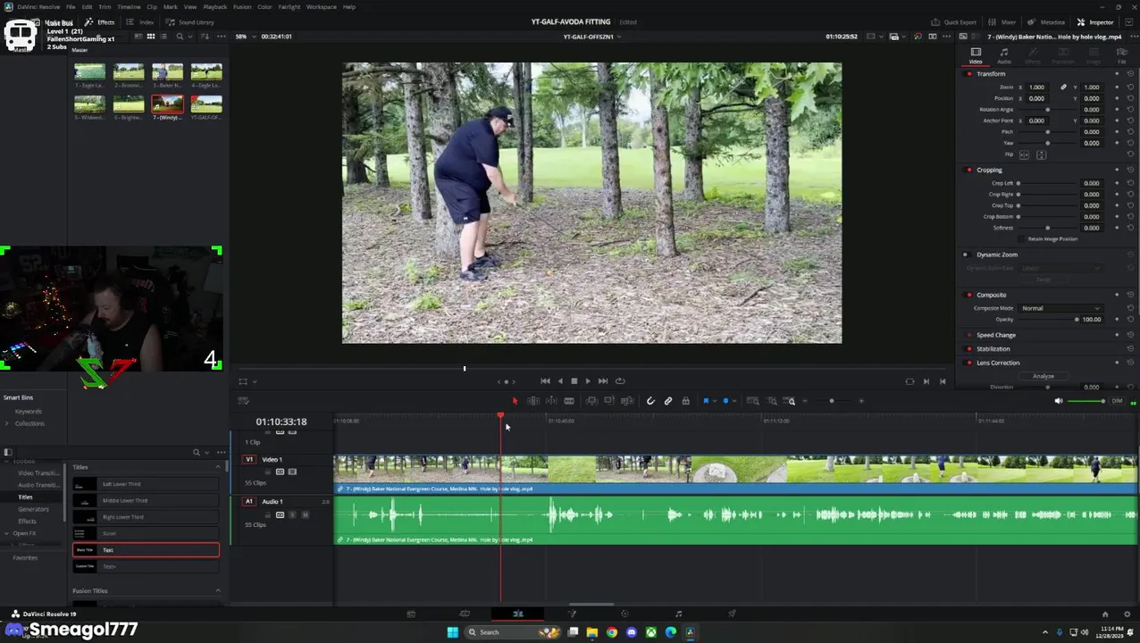The image size is (1140, 643).
Task: Add a blue flag to the clip
Action: tap(706, 401)
